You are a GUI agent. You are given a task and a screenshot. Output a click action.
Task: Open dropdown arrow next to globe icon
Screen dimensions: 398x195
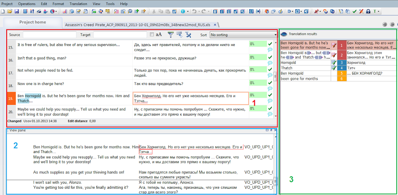coord(56,11)
